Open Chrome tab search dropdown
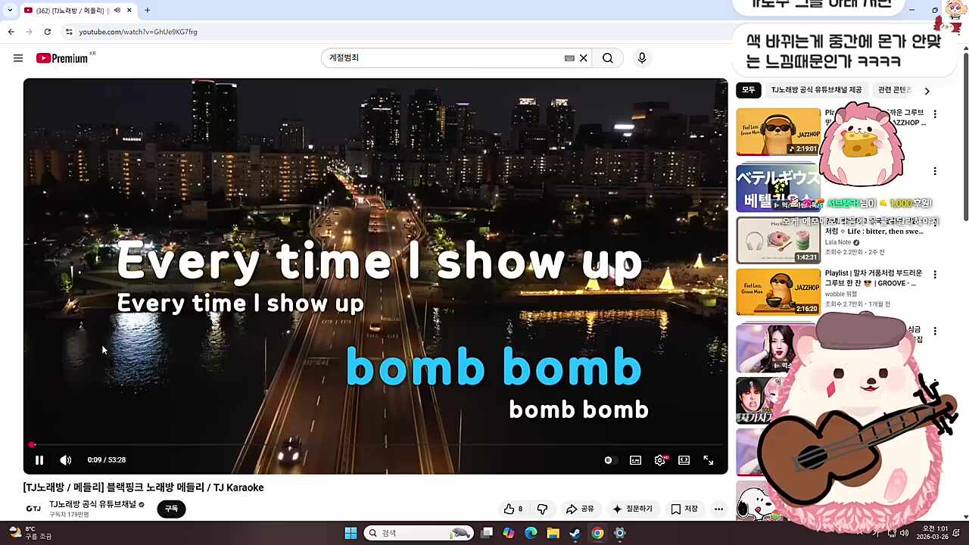Image resolution: width=969 pixels, height=545 pixels. click(x=10, y=11)
